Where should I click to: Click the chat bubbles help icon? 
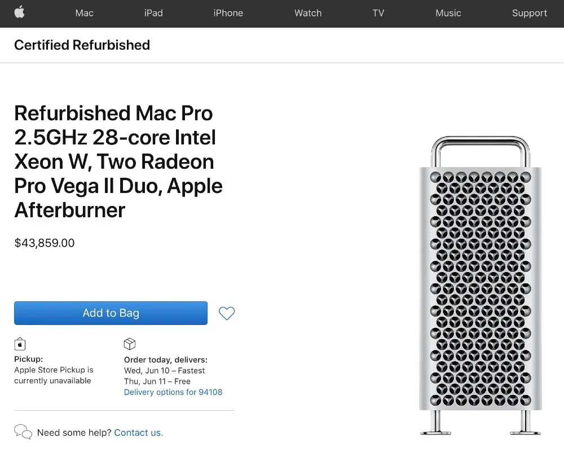tap(23, 432)
